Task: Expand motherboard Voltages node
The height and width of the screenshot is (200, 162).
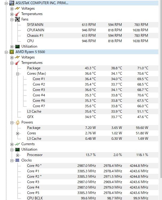Action: point(12,9)
